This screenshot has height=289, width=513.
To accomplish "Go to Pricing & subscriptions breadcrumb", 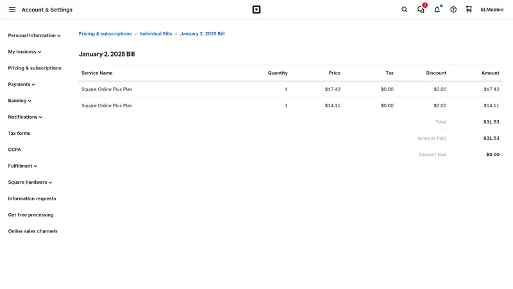I will tap(105, 34).
